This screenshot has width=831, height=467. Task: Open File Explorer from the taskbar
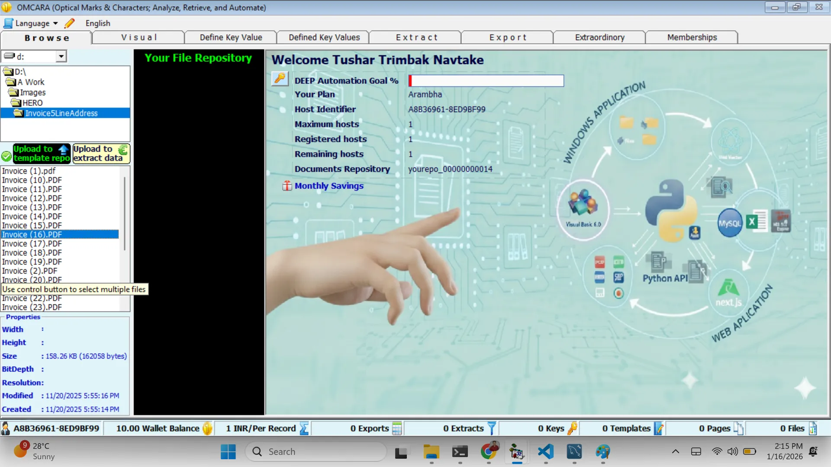[431, 452]
